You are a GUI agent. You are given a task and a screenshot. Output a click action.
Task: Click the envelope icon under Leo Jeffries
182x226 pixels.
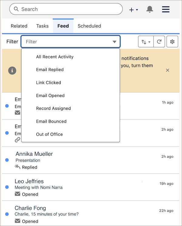coord(18,194)
